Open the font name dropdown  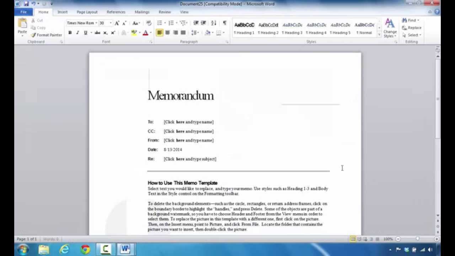point(96,23)
